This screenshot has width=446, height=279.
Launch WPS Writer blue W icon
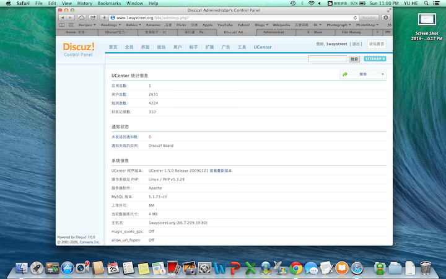point(219,268)
